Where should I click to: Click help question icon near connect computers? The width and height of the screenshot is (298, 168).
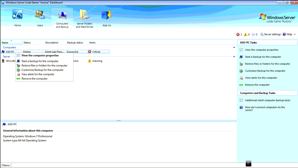coord(241,108)
